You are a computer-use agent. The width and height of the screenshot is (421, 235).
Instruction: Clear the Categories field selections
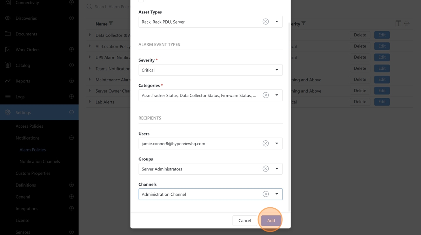click(266, 95)
